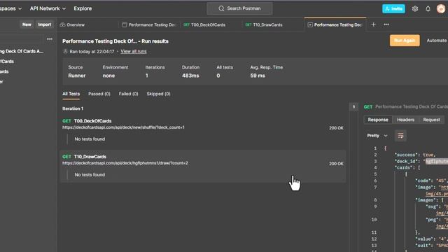Image resolution: width=448 pixels, height=252 pixels.
Task: Toggle the wrap lines icon
Action: click(x=400, y=136)
